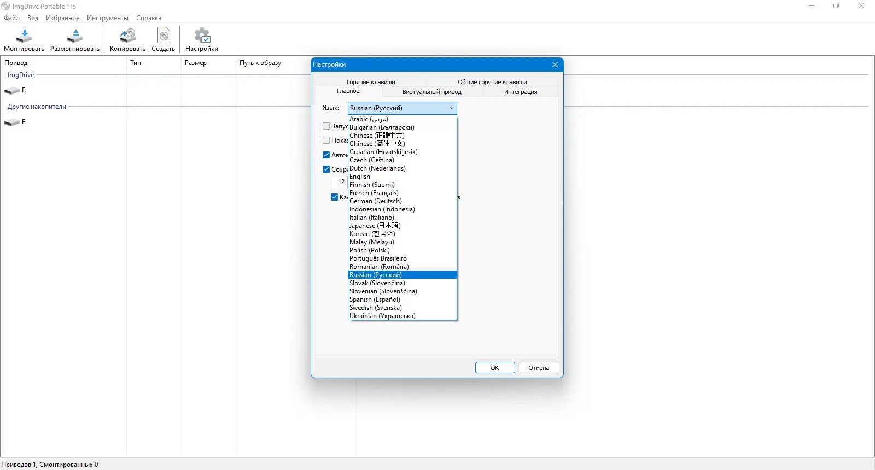Viewport: 875px width, 470px height.
Task: Open the Избранное menu
Action: point(63,18)
